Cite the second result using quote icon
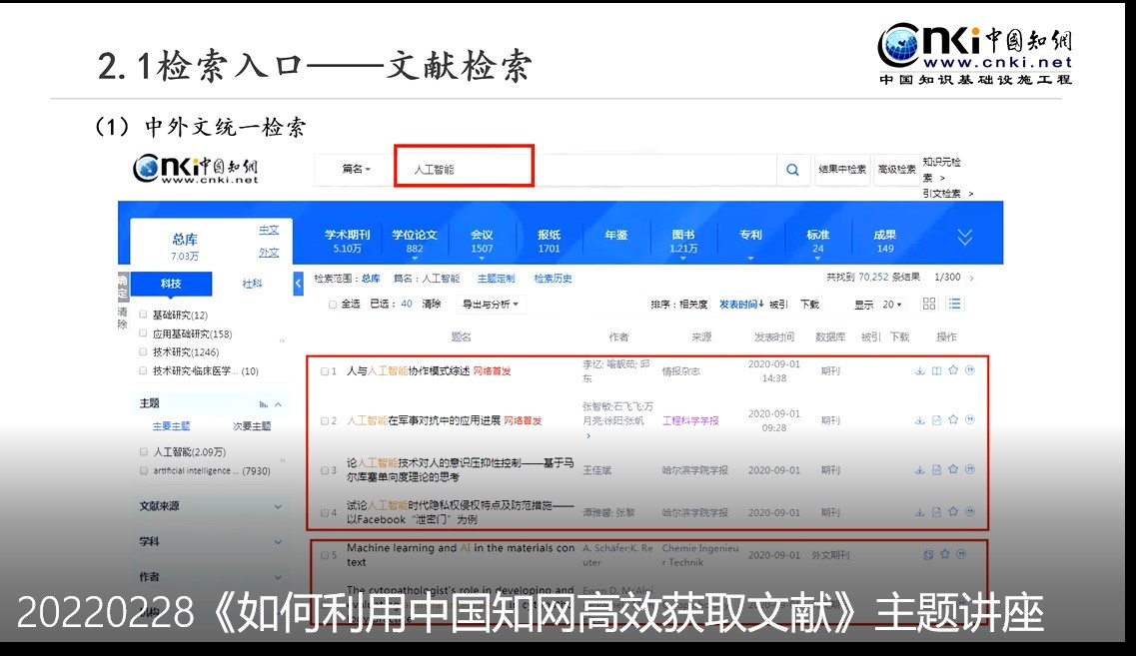Screen dimensions: 1136x656 pos(969,420)
